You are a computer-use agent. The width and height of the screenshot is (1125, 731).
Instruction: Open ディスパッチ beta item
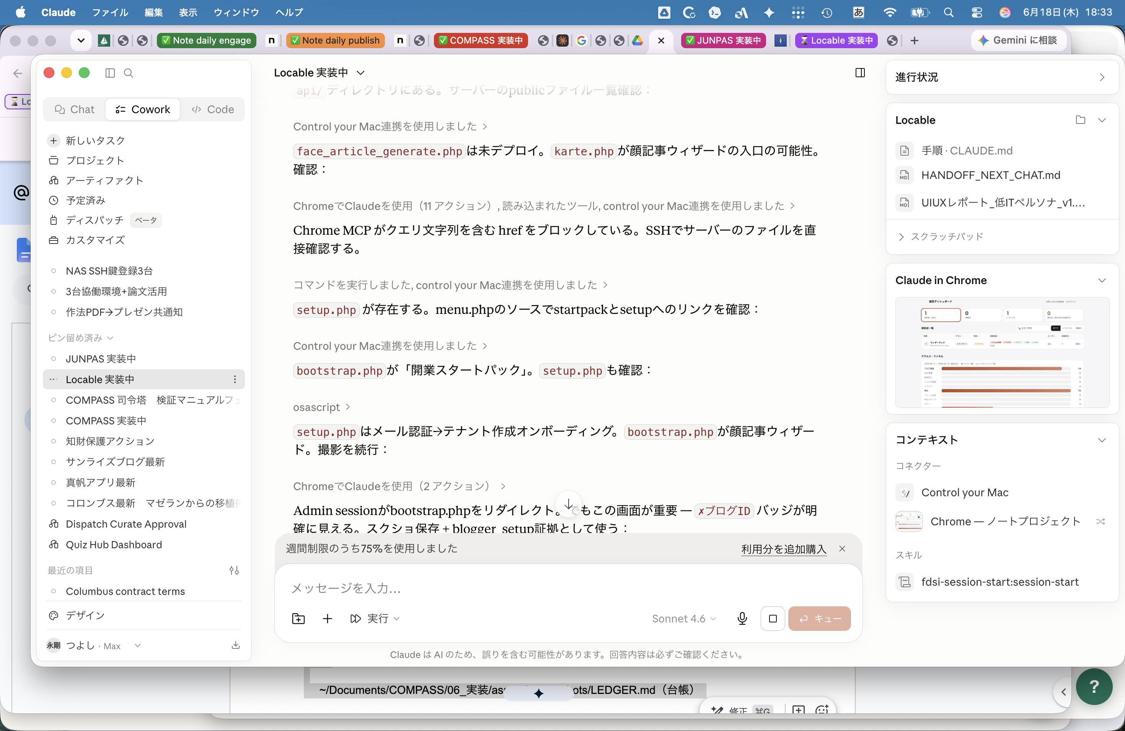(x=143, y=220)
